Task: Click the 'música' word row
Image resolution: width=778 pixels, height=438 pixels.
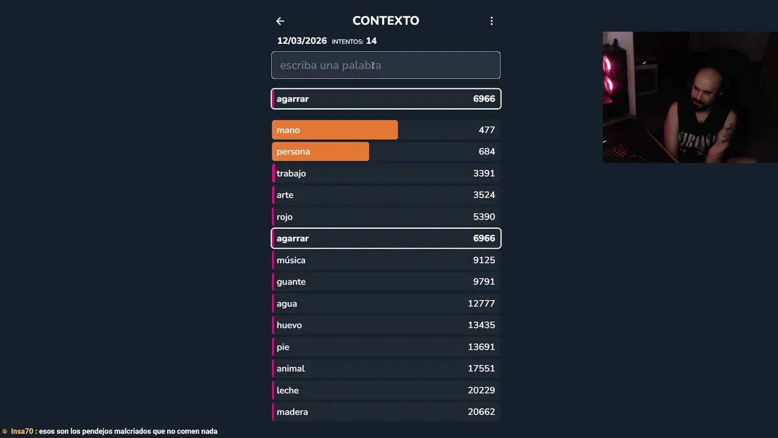Action: point(385,260)
